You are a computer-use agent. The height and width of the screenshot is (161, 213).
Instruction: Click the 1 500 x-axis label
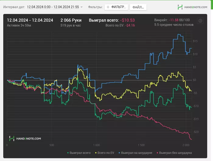tap(141, 145)
